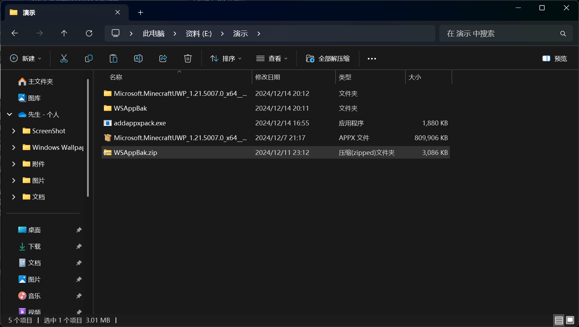Open pinned 桌面 desktop shortcut
This screenshot has height=327, width=579.
tap(30, 230)
